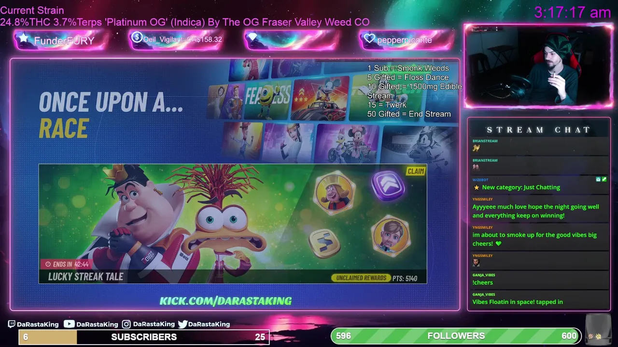Select the Bo Peep tile
Viewport: 618px width, 347px height.
pos(288,142)
